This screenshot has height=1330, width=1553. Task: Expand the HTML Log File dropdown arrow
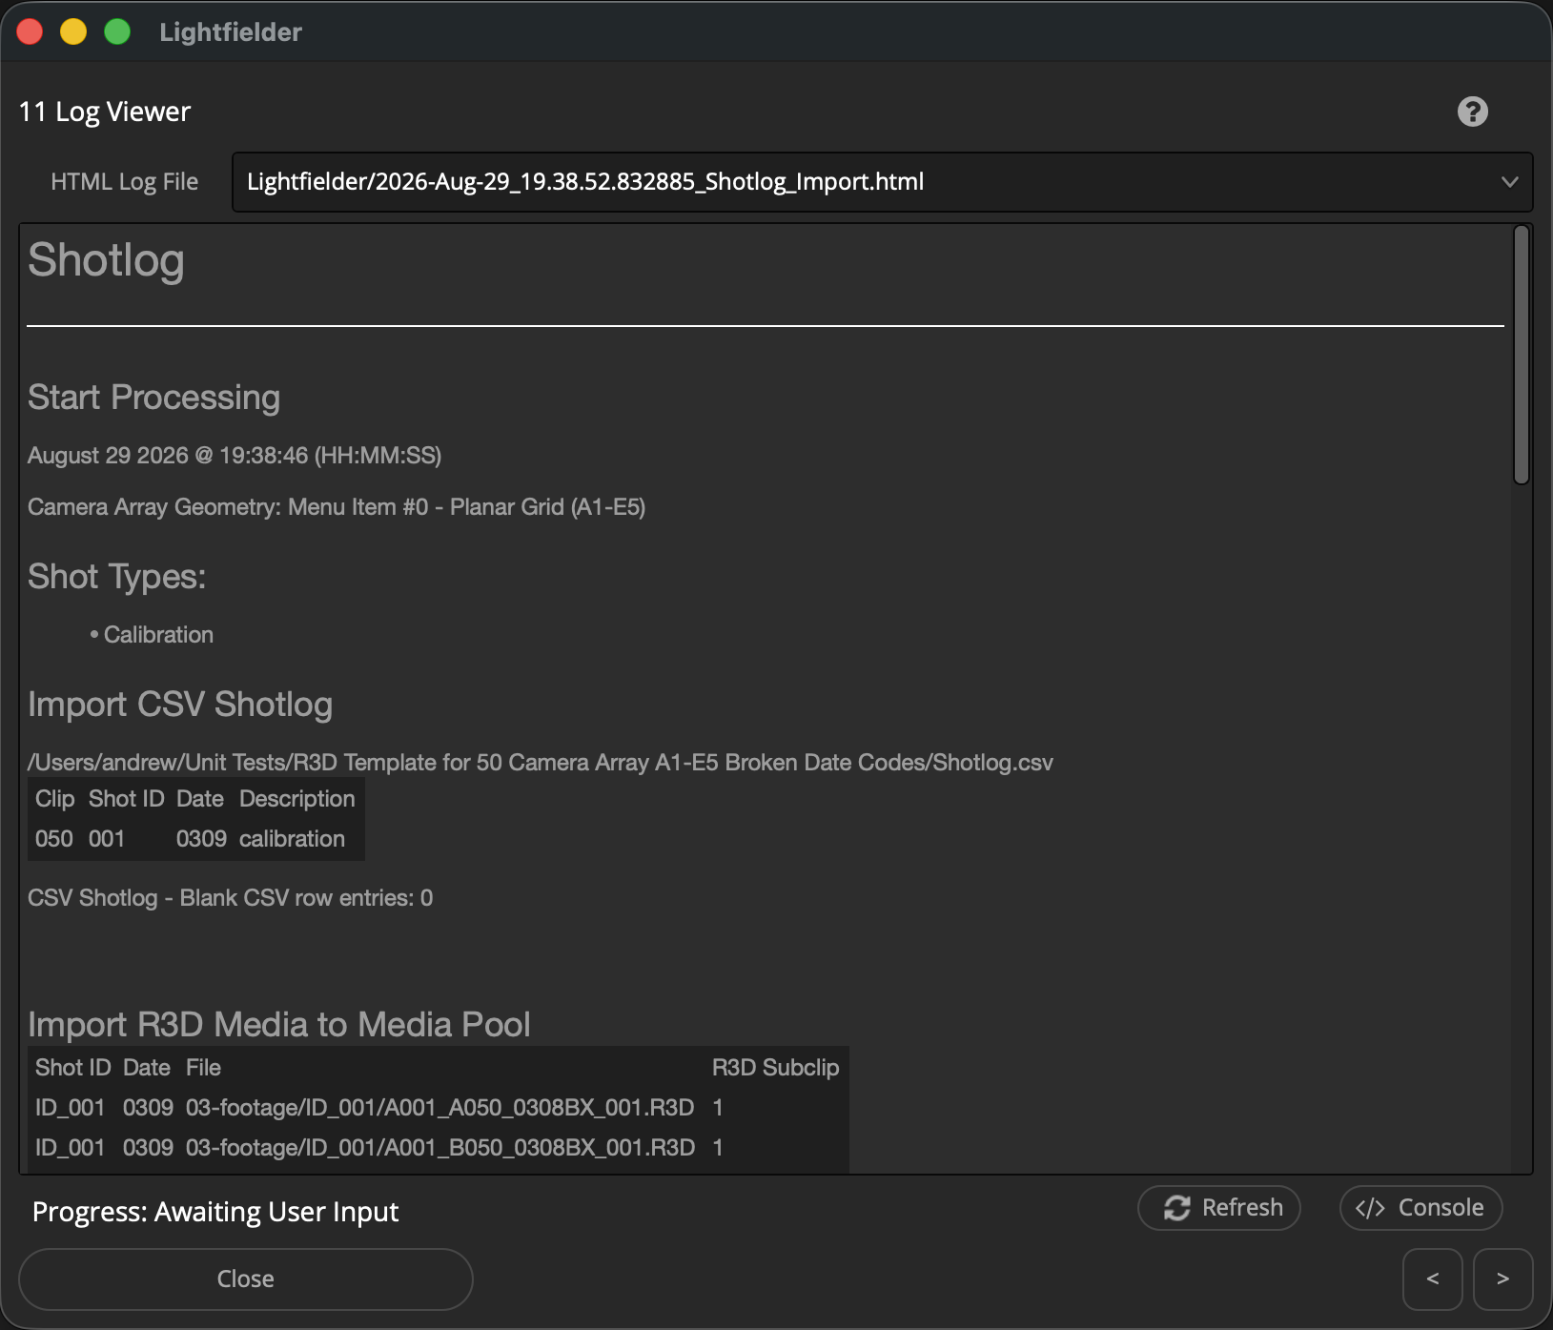pos(1509,182)
